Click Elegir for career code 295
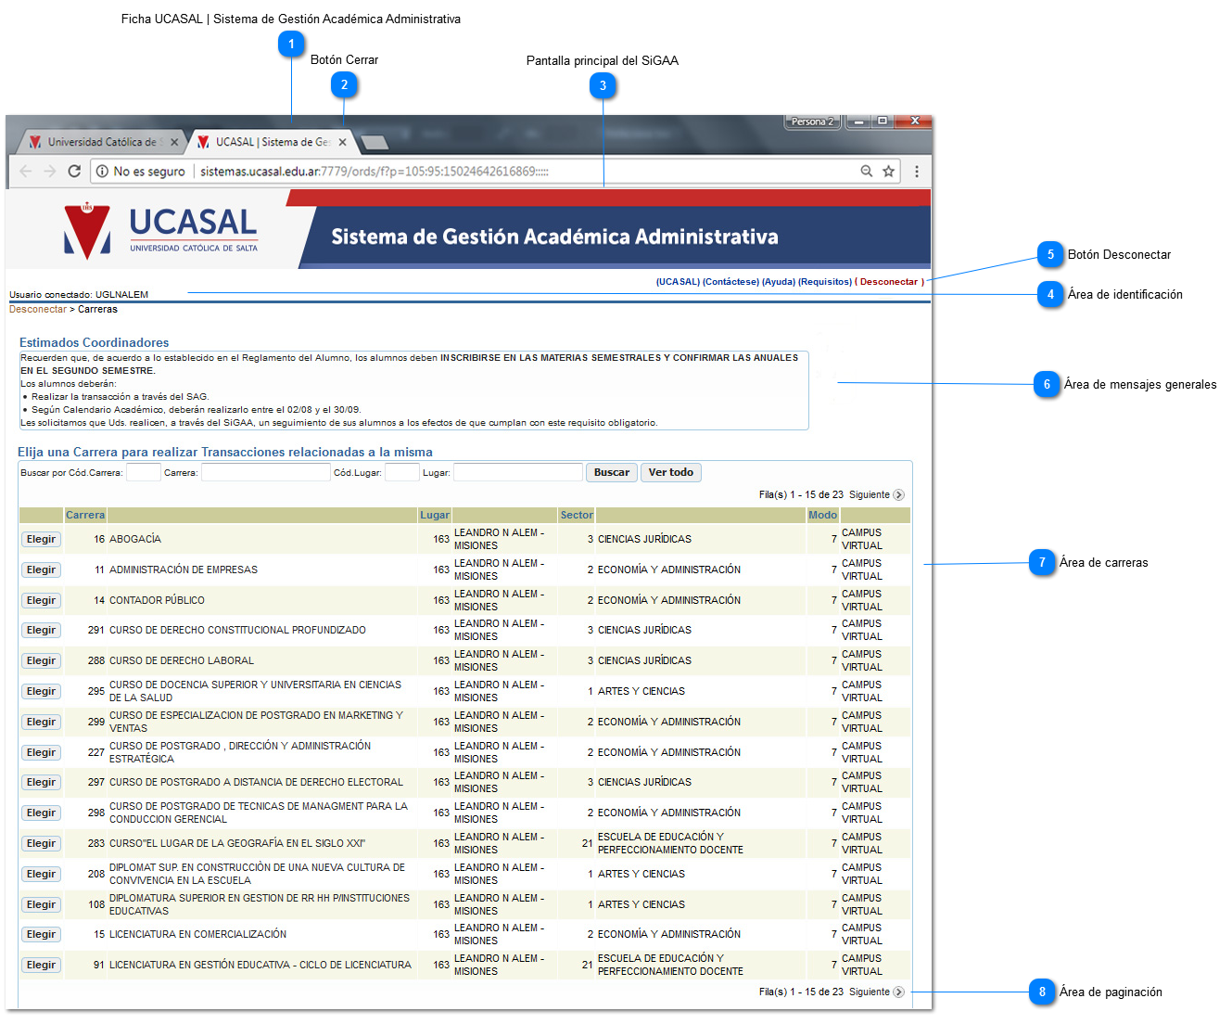1232x1024 pixels. pyautogui.click(x=41, y=691)
